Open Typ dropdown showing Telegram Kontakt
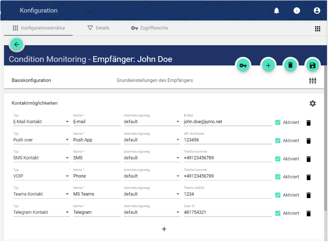The height and width of the screenshot is (242, 328). [41, 212]
